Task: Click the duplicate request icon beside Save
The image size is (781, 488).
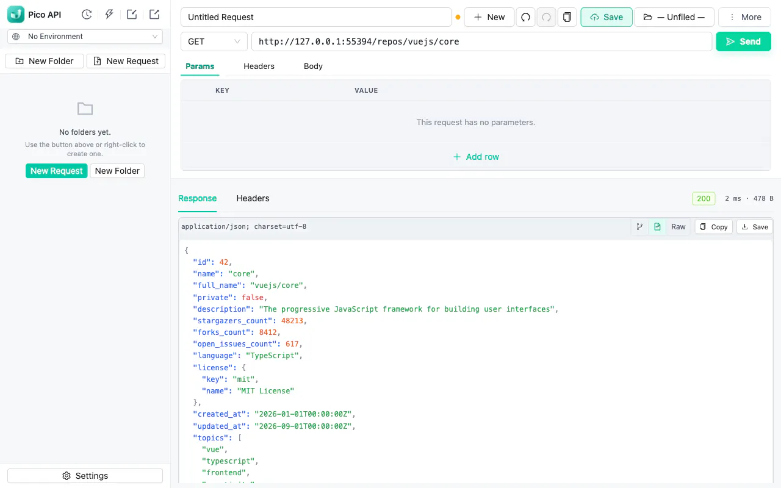Action: coord(567,17)
